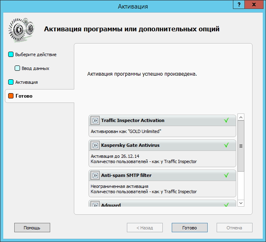Click pale square beside 'Ввод данных'
The height and width of the screenshot is (242, 266).
point(17,68)
